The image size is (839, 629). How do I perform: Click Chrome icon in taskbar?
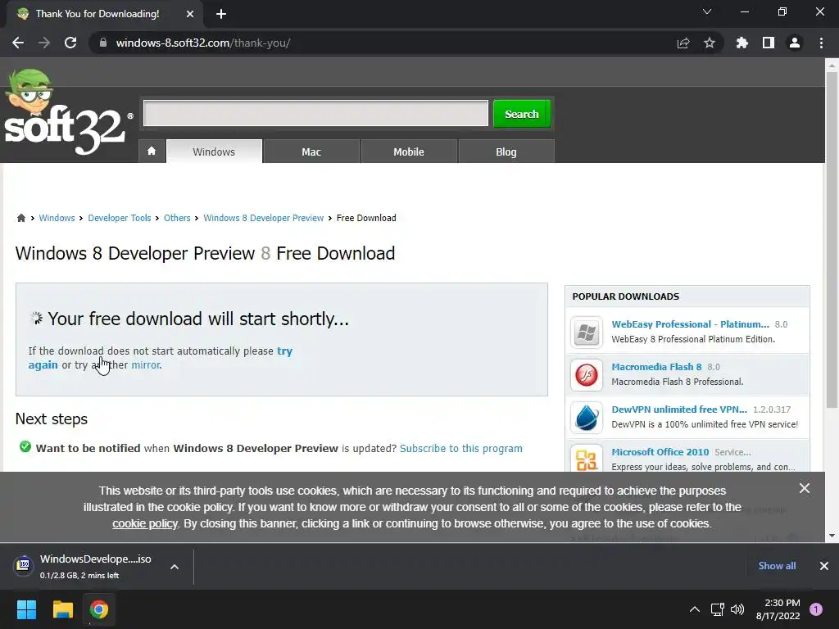(99, 609)
